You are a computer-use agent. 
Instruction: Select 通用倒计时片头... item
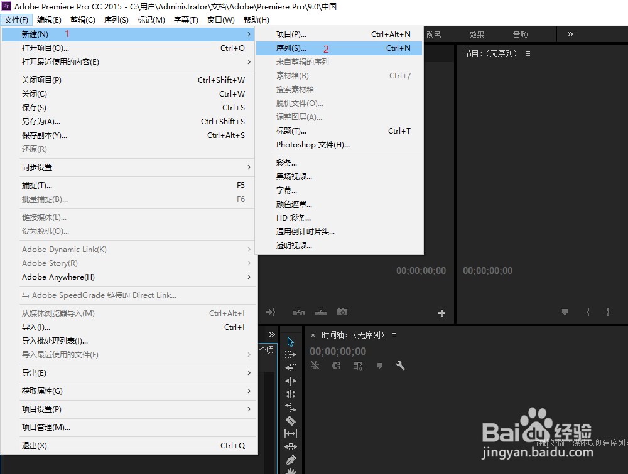pyautogui.click(x=339, y=231)
